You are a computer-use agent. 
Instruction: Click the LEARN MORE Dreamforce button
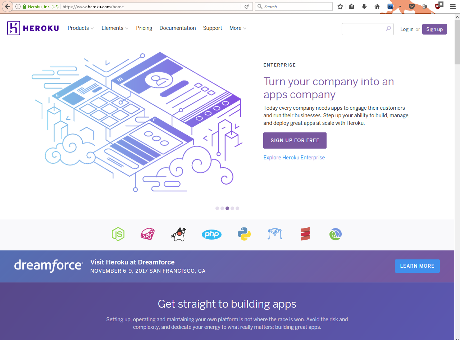point(417,266)
